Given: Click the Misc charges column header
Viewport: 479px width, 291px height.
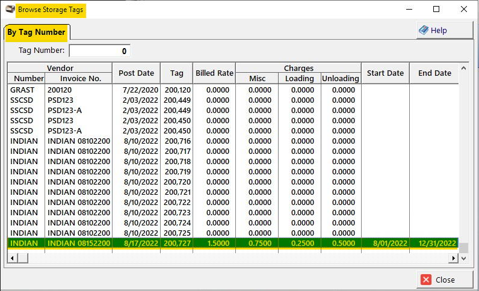Looking at the screenshot, I should (x=257, y=79).
